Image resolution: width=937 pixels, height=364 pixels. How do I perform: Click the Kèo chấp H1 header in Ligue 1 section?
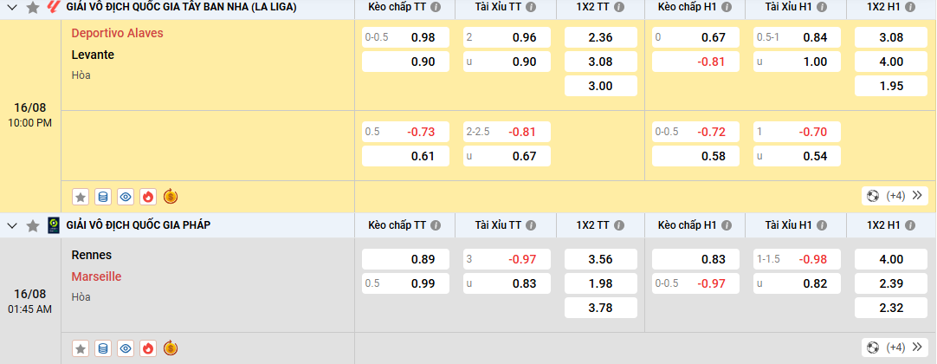(689, 225)
